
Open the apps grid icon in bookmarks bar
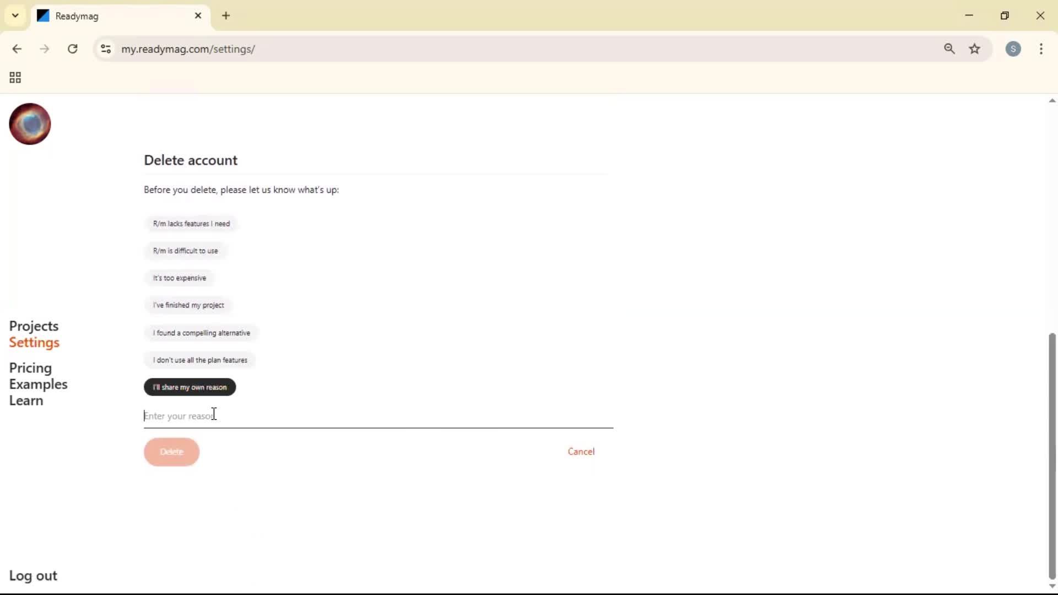(15, 78)
